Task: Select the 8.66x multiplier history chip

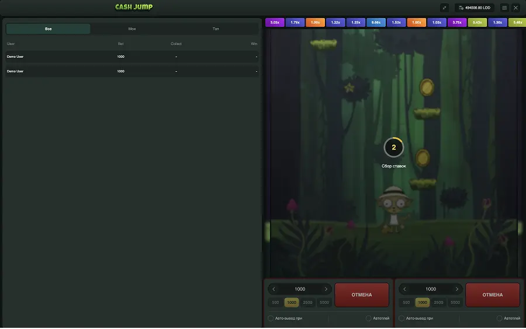Action: point(376,22)
